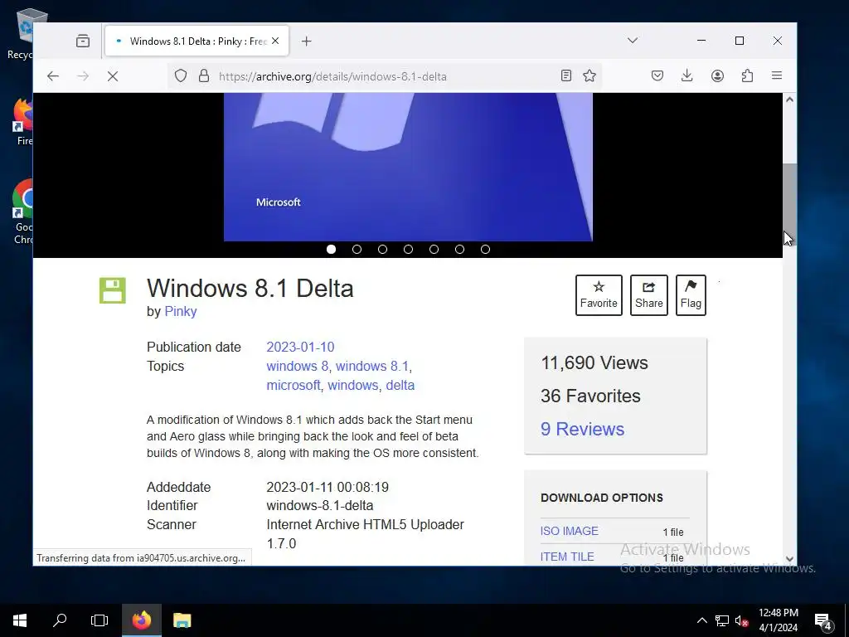Click the tracking protection shield icon
This screenshot has width=849, height=637.
coord(181,75)
